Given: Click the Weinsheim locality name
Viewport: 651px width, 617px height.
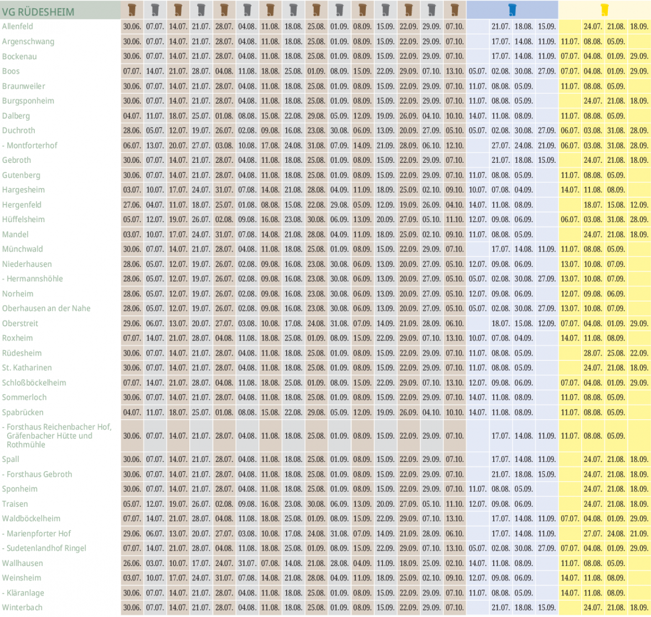Looking at the screenshot, I should (22, 578).
